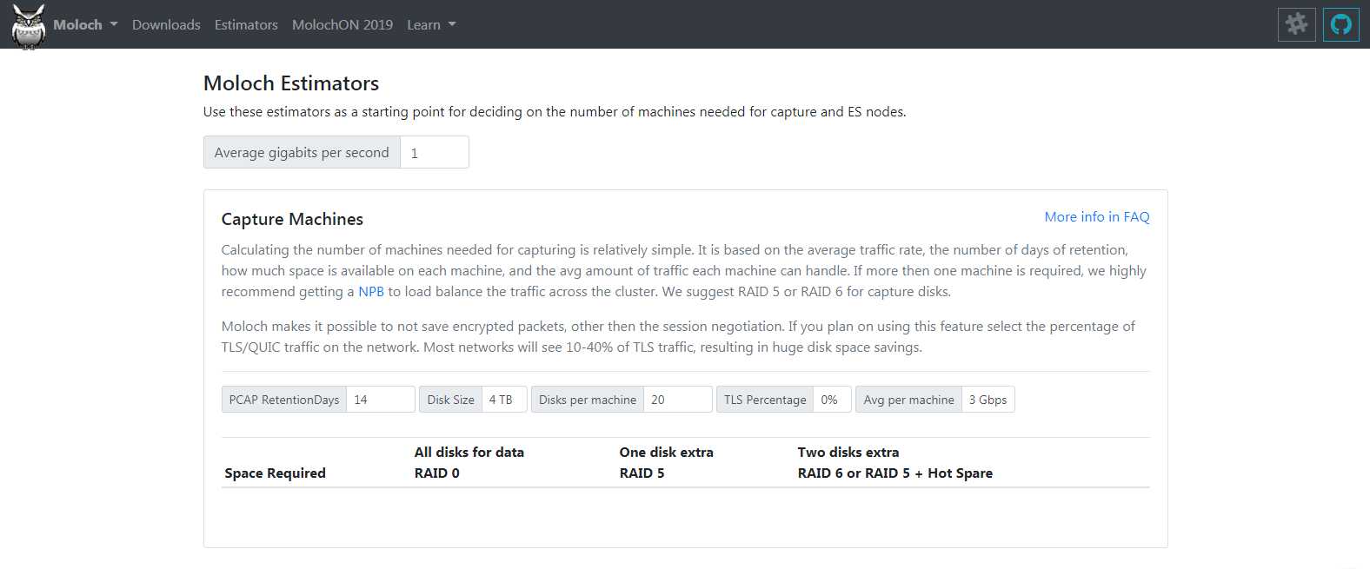Open the Downloads page
Image resolution: width=1370 pixels, height=569 pixels.
(166, 24)
